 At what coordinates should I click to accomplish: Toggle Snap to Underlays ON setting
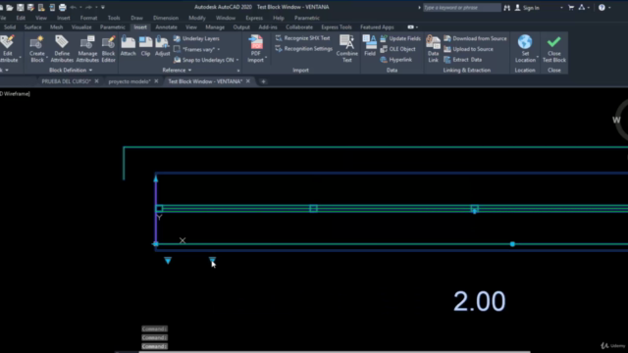pyautogui.click(x=204, y=60)
